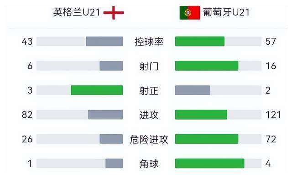Click the 射门 stat label

pos(149,66)
